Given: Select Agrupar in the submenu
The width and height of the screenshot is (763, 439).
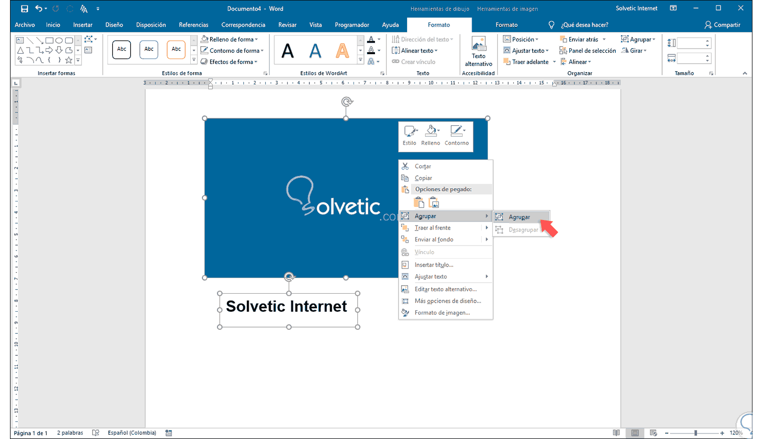Looking at the screenshot, I should pyautogui.click(x=522, y=217).
